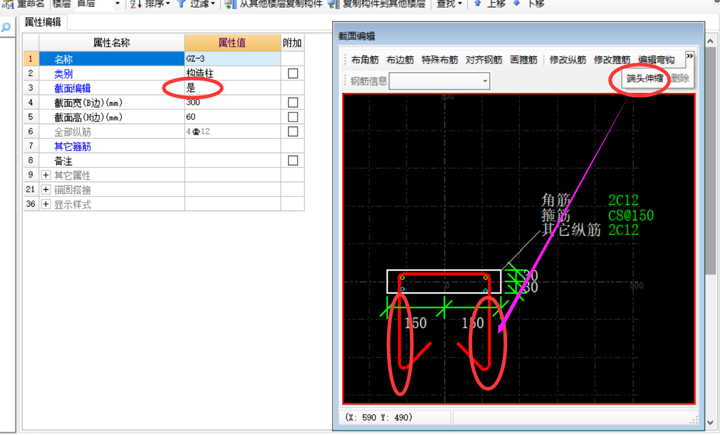Click the scrollbar down arrow at right

pos(711,422)
